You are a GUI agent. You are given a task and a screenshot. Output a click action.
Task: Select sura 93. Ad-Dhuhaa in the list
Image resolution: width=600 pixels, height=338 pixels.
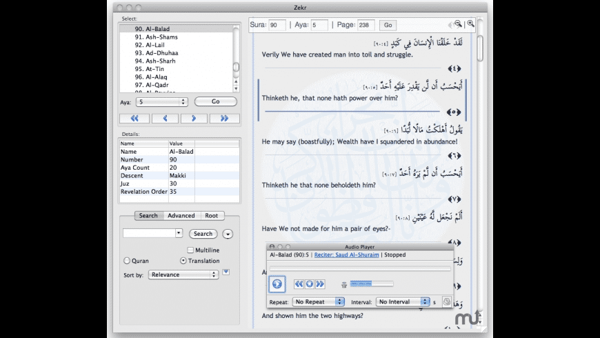[x=177, y=53]
